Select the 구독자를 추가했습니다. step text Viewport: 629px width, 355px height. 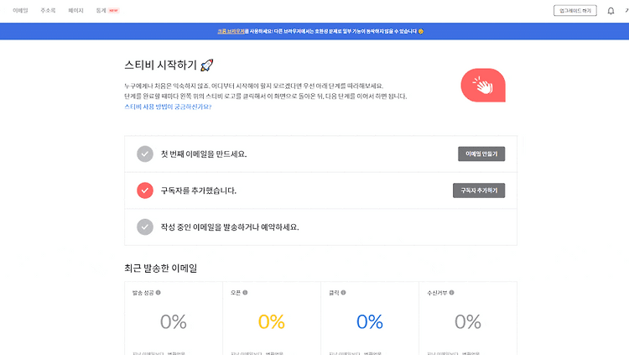pyautogui.click(x=199, y=191)
